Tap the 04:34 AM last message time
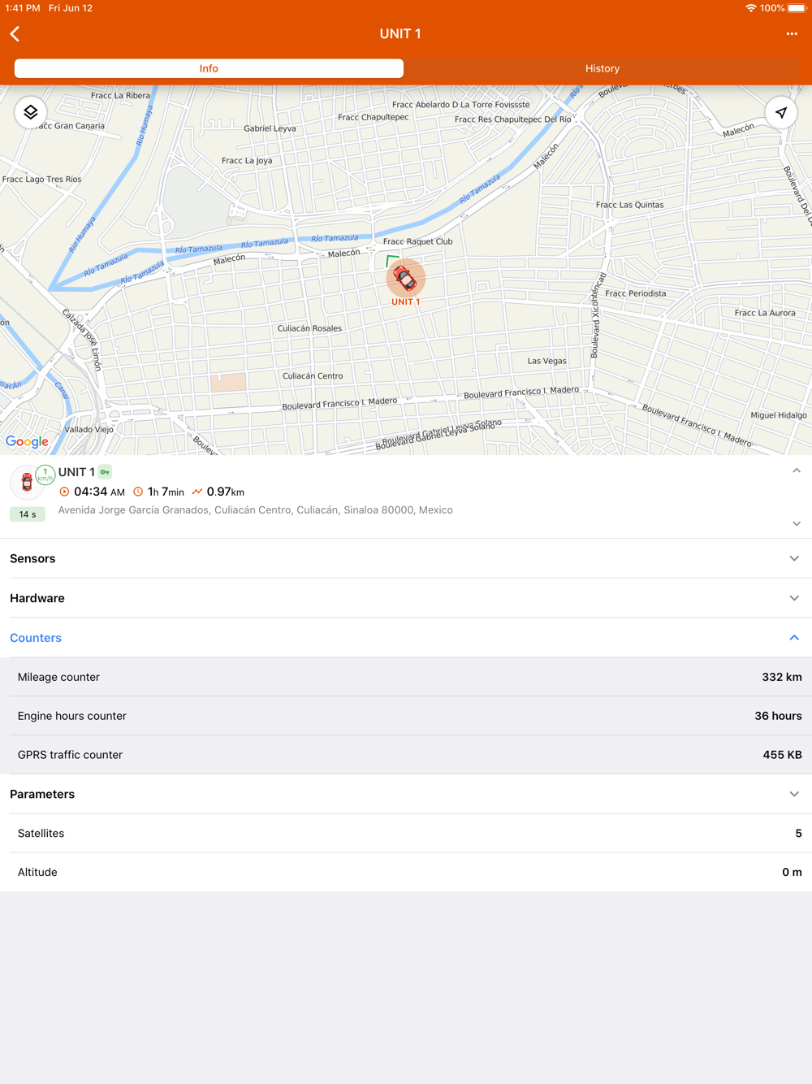The width and height of the screenshot is (812, 1084). pos(99,492)
